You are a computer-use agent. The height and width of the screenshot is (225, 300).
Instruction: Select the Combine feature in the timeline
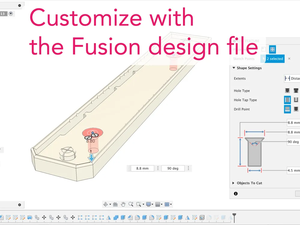[116, 217]
